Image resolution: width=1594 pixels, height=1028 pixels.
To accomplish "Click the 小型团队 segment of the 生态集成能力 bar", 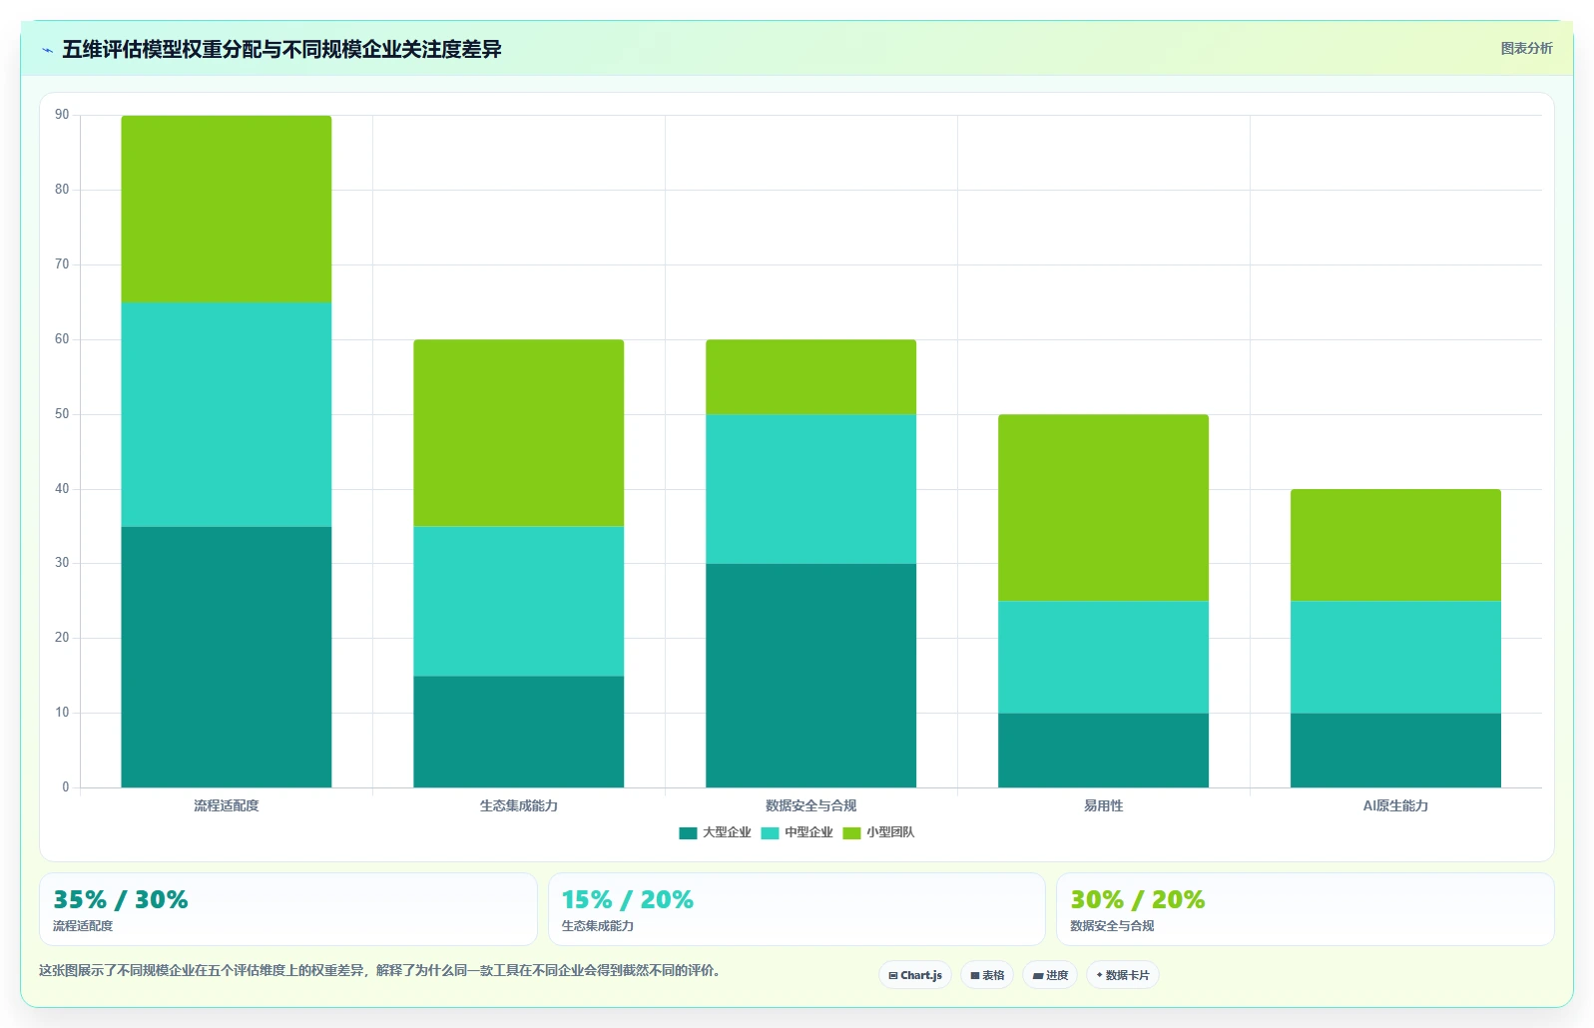I will pyautogui.click(x=519, y=433).
